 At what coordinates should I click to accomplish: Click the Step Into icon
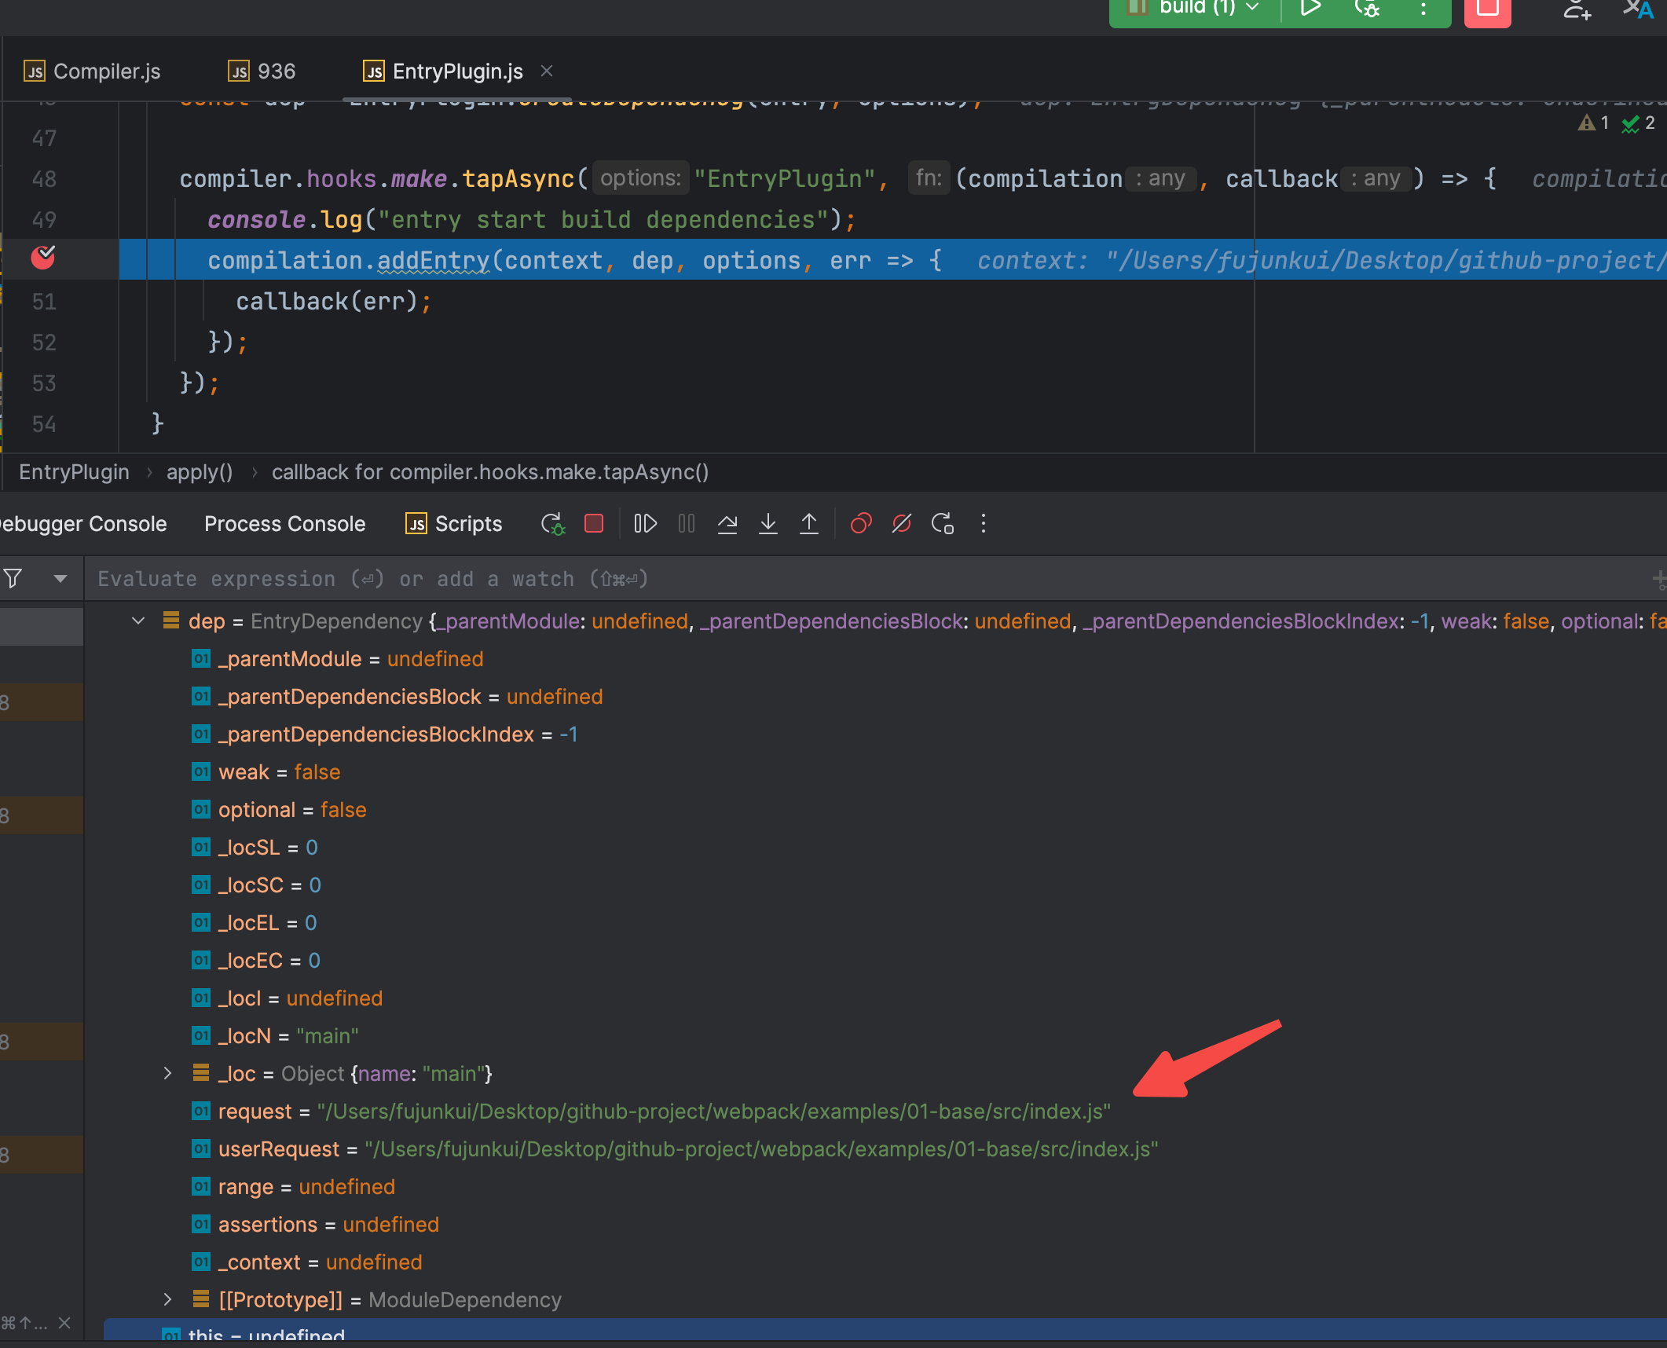click(768, 524)
